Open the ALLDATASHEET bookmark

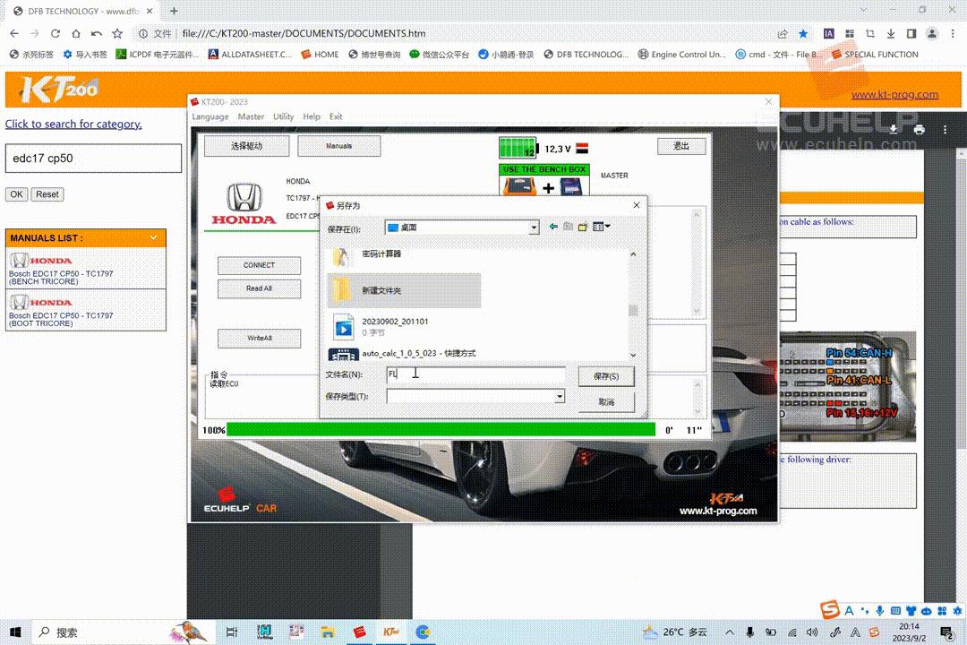(250, 55)
